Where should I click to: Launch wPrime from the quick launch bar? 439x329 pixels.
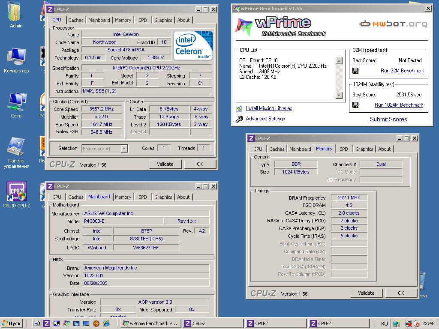[x=66, y=324]
